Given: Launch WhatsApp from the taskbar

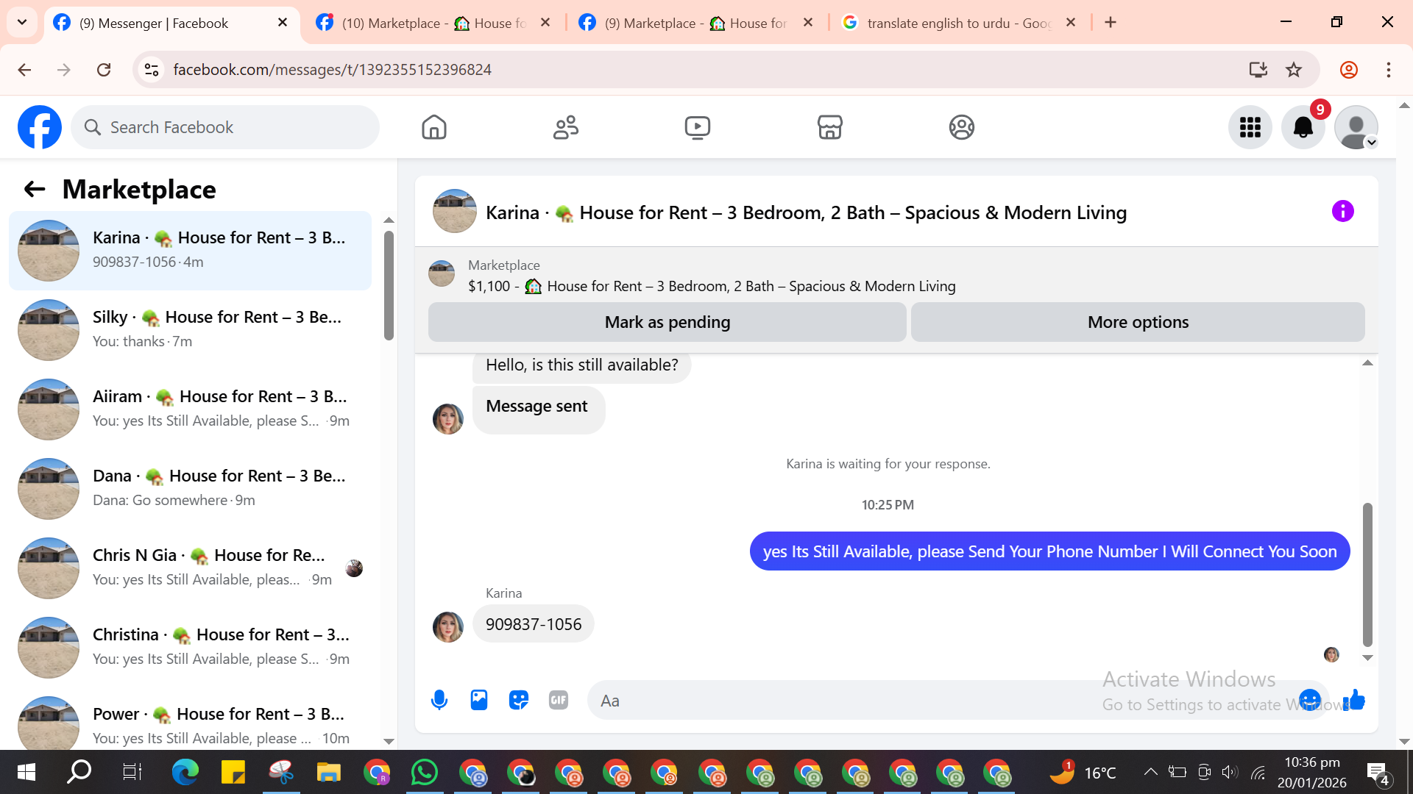Looking at the screenshot, I should [x=425, y=772].
